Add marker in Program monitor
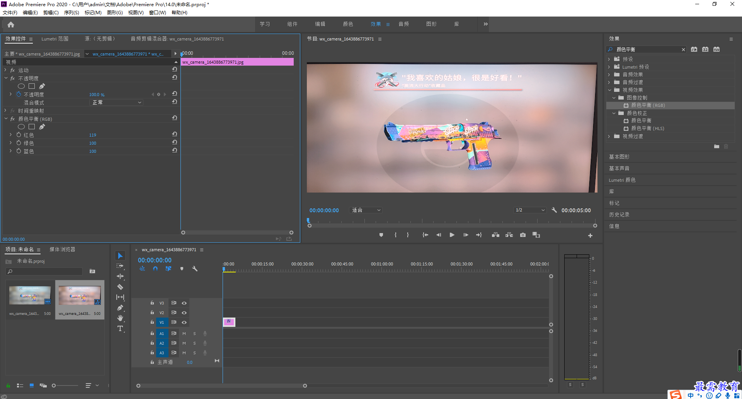This screenshot has width=742, height=399. tap(381, 235)
